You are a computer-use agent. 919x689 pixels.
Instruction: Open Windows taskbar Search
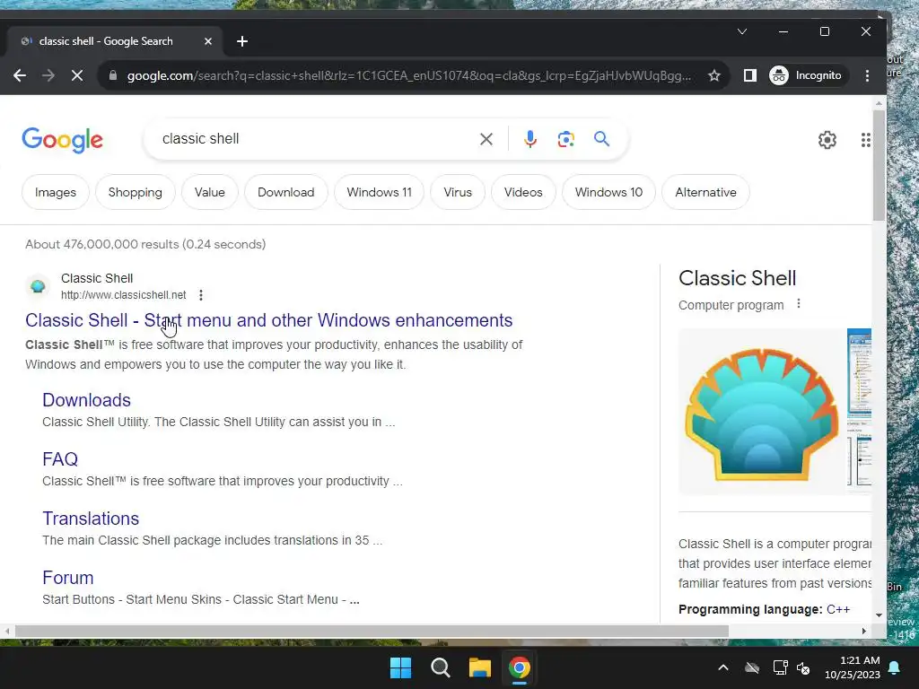pyautogui.click(x=440, y=667)
